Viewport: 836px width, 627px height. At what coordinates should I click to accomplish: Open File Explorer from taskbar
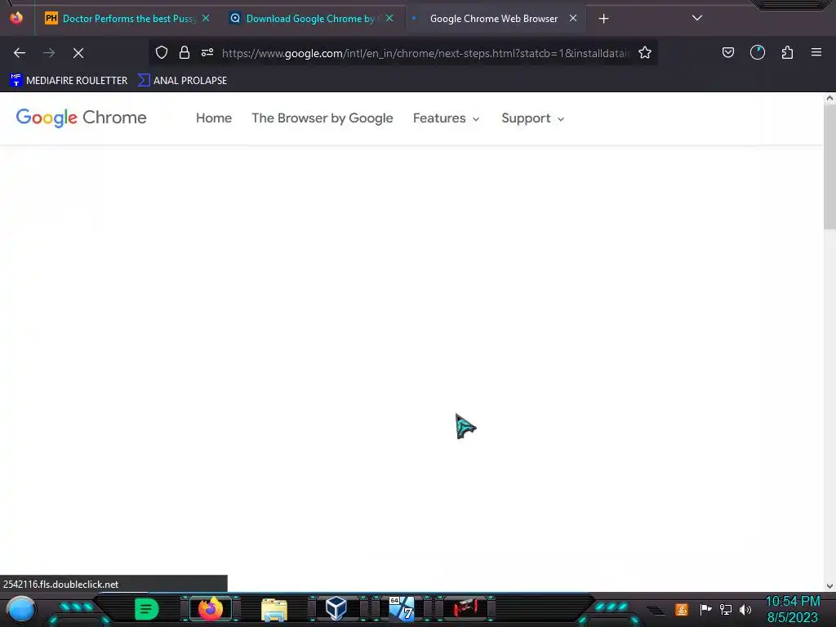click(274, 609)
